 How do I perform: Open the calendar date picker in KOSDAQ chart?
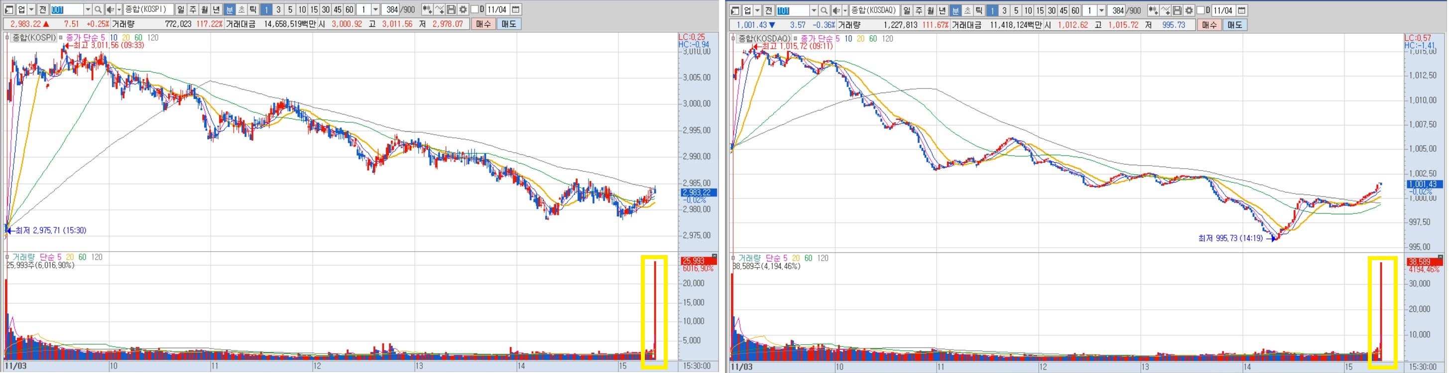click(1241, 10)
